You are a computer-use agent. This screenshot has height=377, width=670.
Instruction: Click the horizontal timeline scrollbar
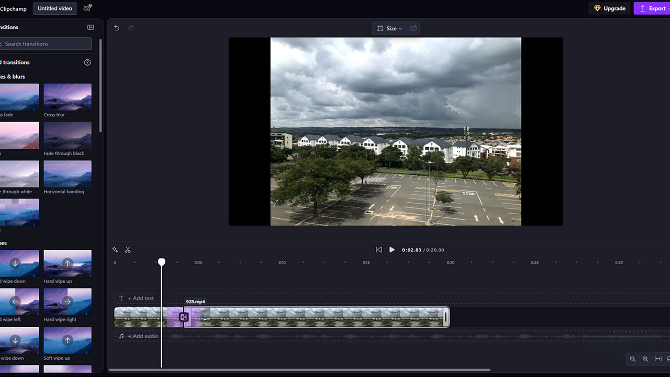coord(299,370)
